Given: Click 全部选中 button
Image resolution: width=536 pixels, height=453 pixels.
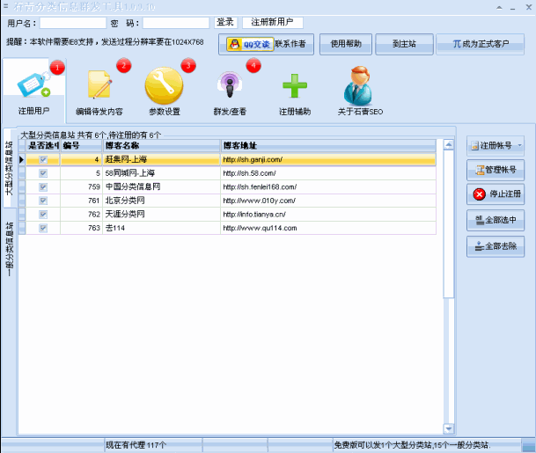Looking at the screenshot, I should (496, 220).
